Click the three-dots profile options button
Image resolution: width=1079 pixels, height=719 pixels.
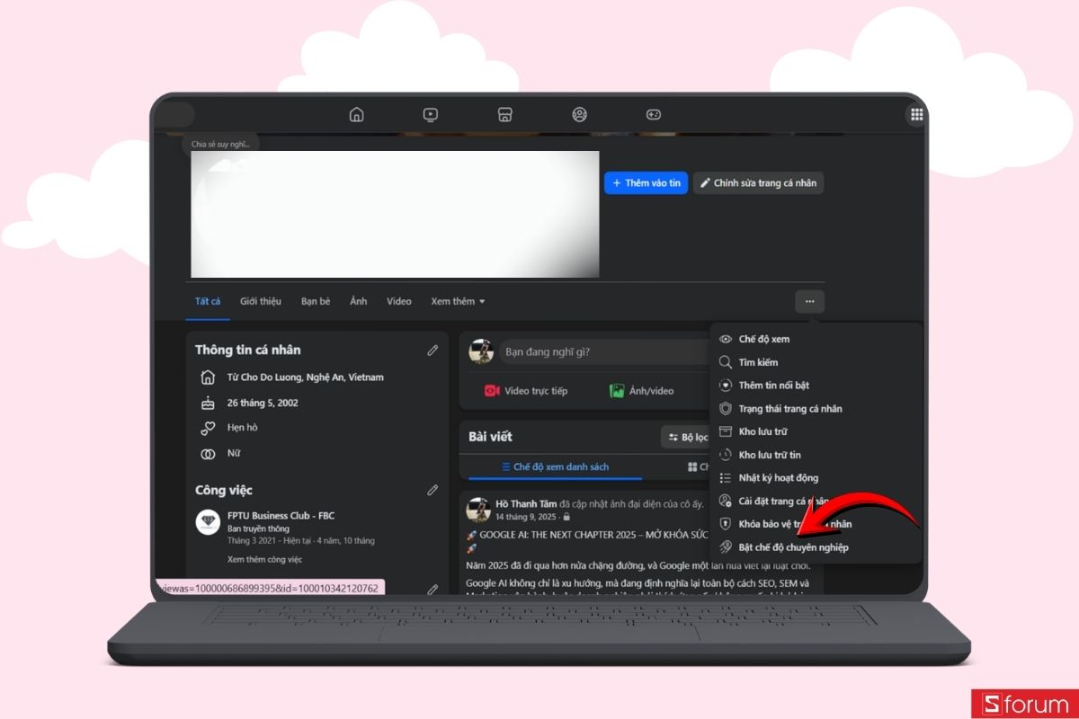(810, 302)
